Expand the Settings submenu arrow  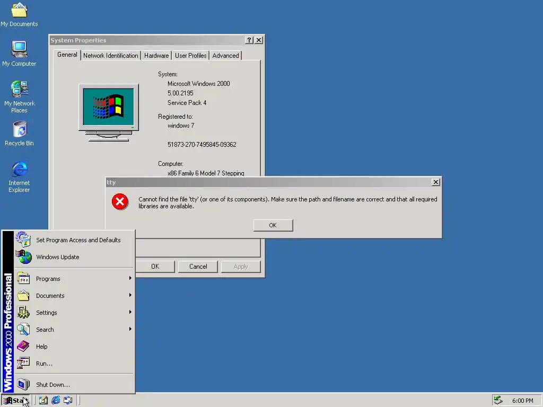pyautogui.click(x=130, y=312)
